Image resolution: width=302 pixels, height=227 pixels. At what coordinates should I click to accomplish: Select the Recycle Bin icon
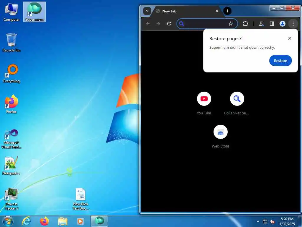pos(12,43)
